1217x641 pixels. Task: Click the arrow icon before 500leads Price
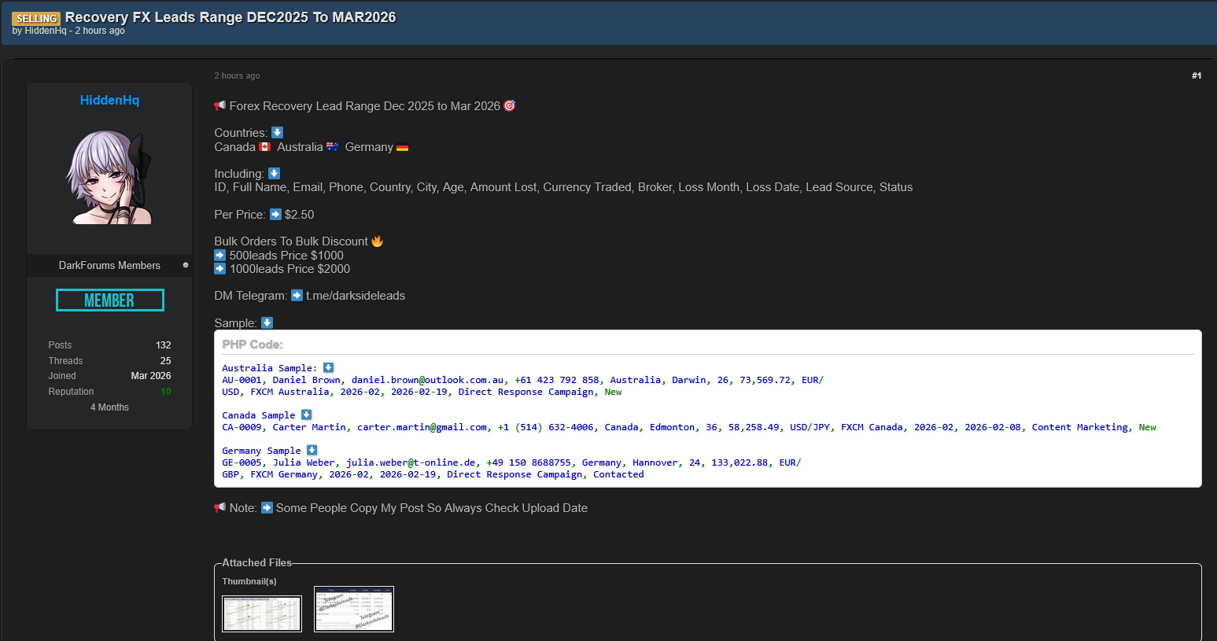click(x=220, y=255)
